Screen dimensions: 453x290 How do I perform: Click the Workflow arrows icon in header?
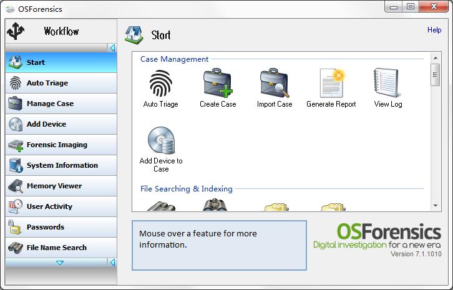click(x=15, y=31)
